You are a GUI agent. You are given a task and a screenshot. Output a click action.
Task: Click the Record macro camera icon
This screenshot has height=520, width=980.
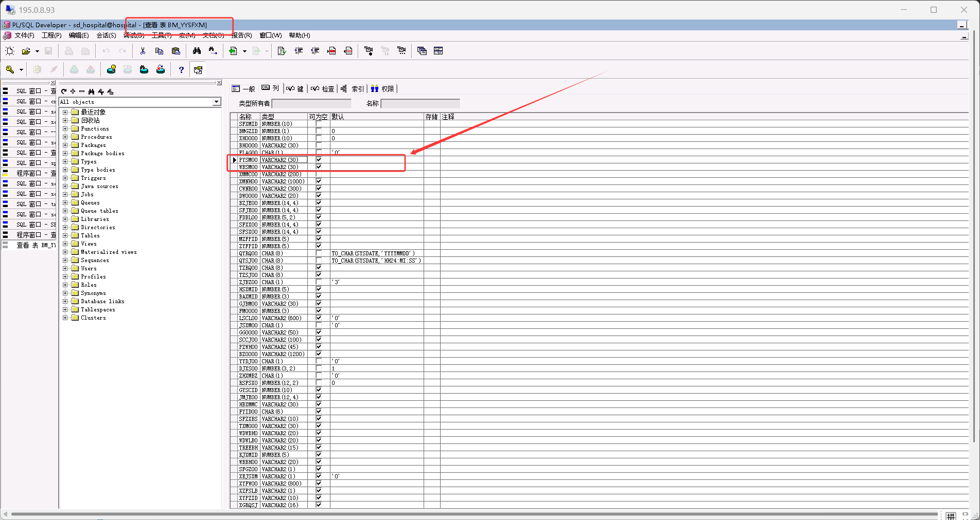coord(369,51)
